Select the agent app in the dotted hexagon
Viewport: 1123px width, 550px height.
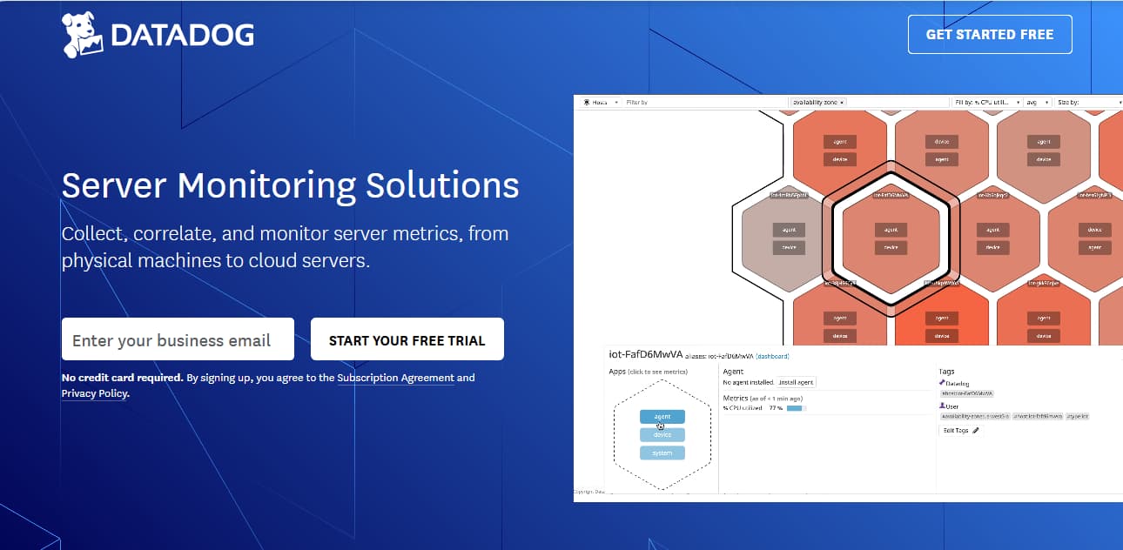[x=662, y=417]
